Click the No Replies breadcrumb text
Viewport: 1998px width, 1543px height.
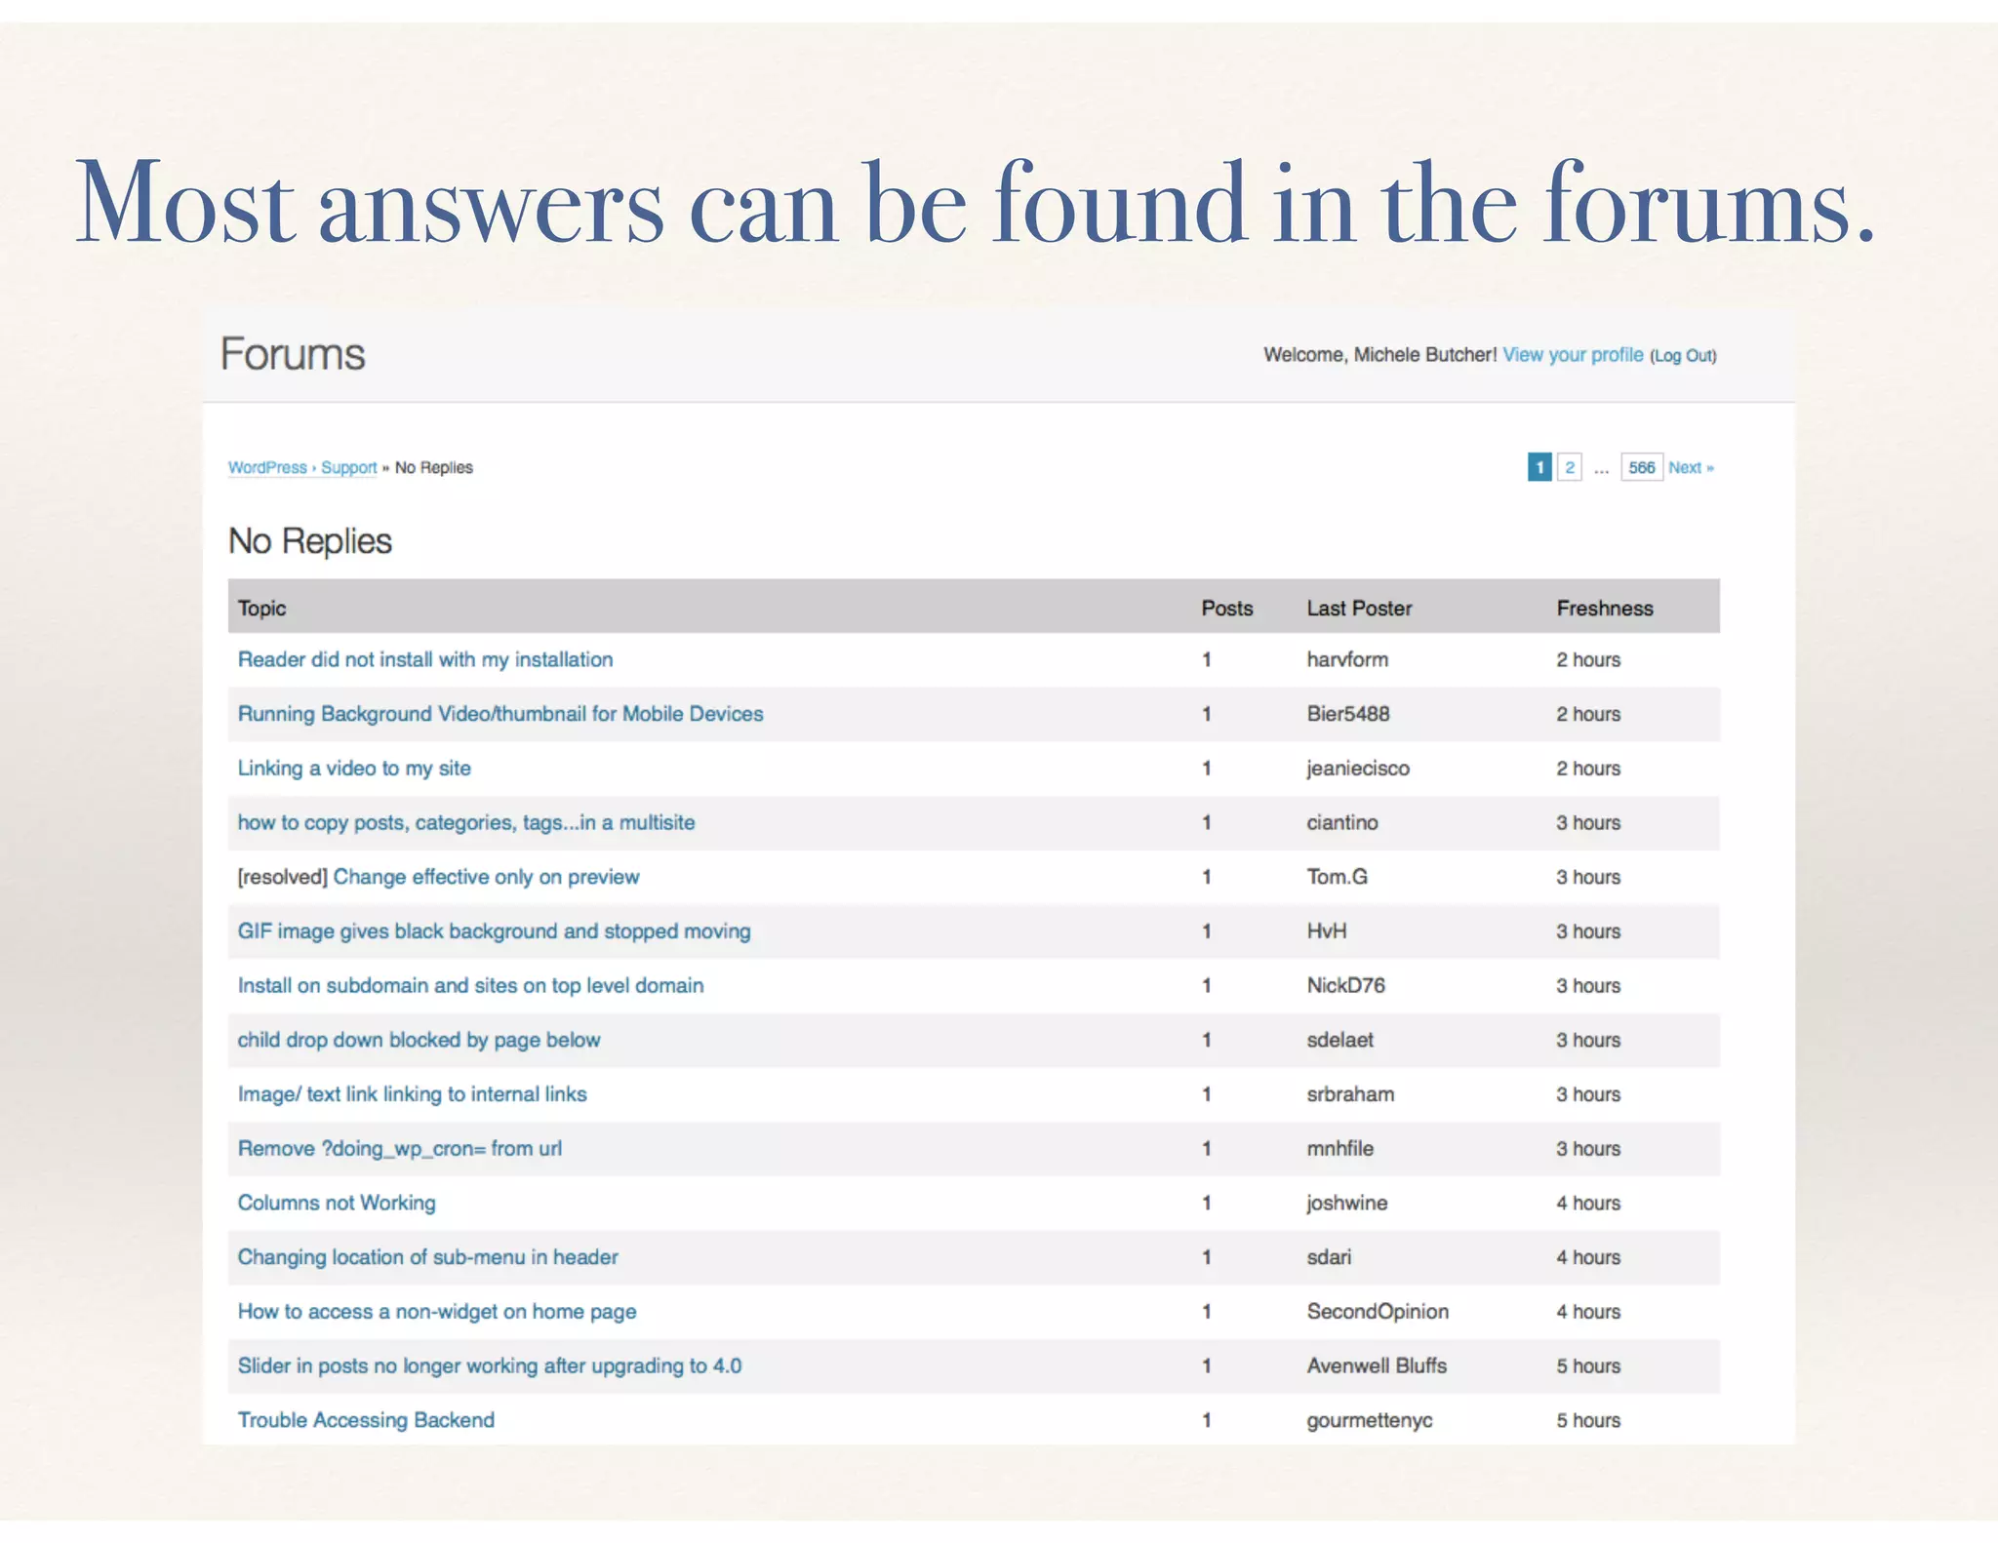point(433,467)
